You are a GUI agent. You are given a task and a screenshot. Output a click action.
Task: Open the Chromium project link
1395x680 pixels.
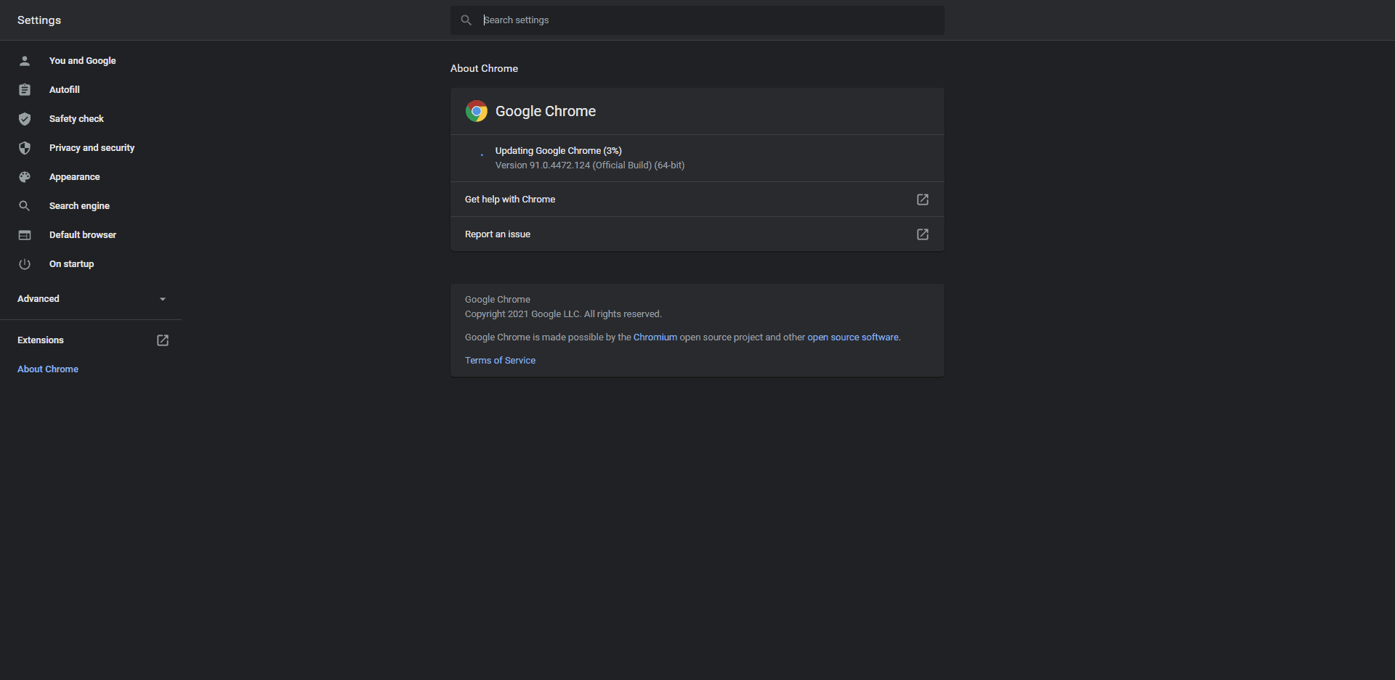tap(655, 337)
